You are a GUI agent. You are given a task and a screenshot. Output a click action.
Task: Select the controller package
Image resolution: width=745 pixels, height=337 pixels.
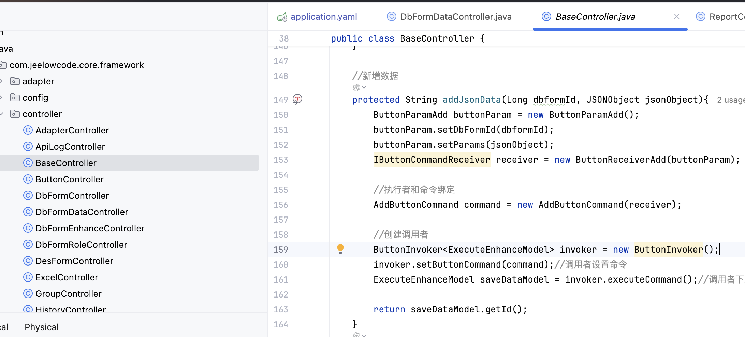(x=42, y=114)
